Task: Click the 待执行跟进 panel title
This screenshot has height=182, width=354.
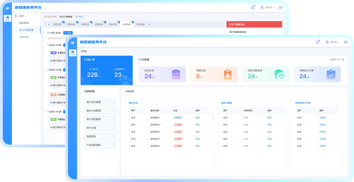Action: 226,103
